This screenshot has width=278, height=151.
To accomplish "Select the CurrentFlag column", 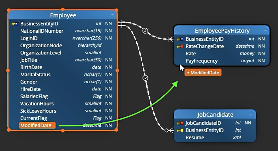I will [x=34, y=118].
